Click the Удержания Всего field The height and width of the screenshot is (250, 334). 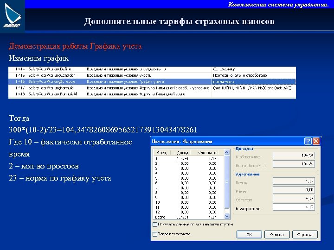294,181
